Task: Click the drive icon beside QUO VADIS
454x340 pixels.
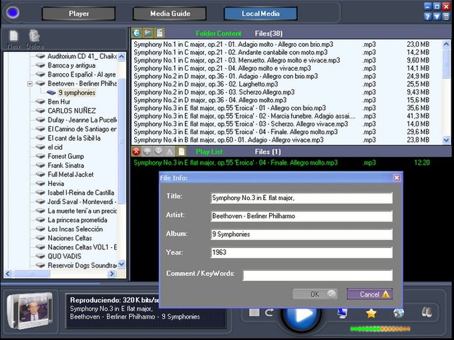Action: pos(40,256)
